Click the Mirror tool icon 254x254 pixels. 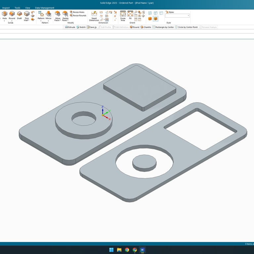coord(48,14)
